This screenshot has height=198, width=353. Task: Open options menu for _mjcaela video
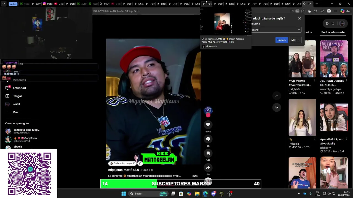point(315,139)
